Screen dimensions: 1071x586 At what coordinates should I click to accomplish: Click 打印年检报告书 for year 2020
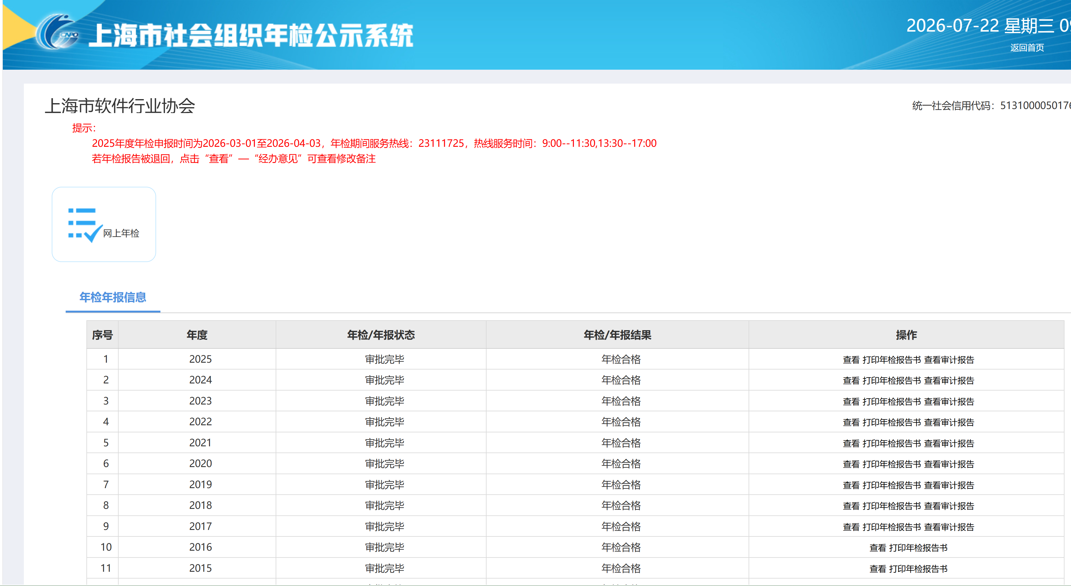click(891, 464)
